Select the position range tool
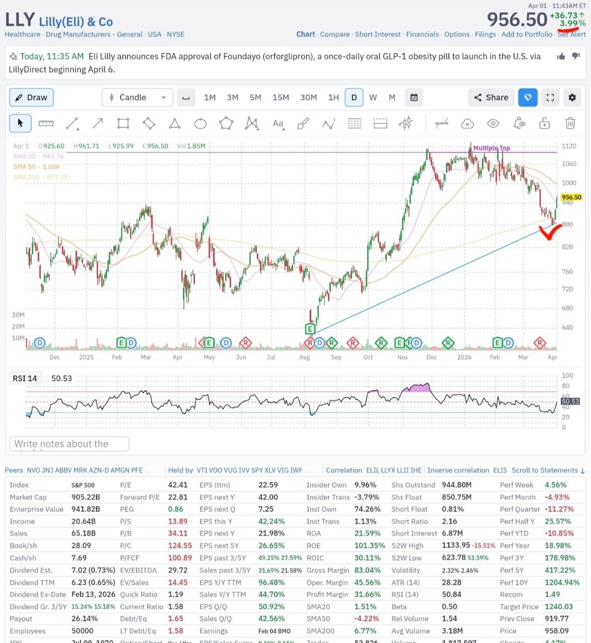Viewport: 591px width, 643px height. [x=380, y=123]
